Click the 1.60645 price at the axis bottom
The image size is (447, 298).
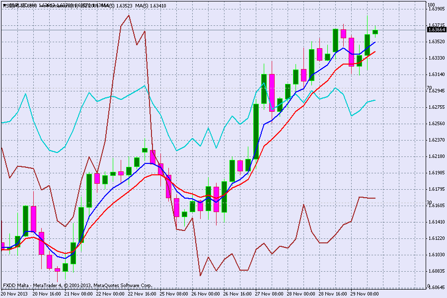click(436, 288)
